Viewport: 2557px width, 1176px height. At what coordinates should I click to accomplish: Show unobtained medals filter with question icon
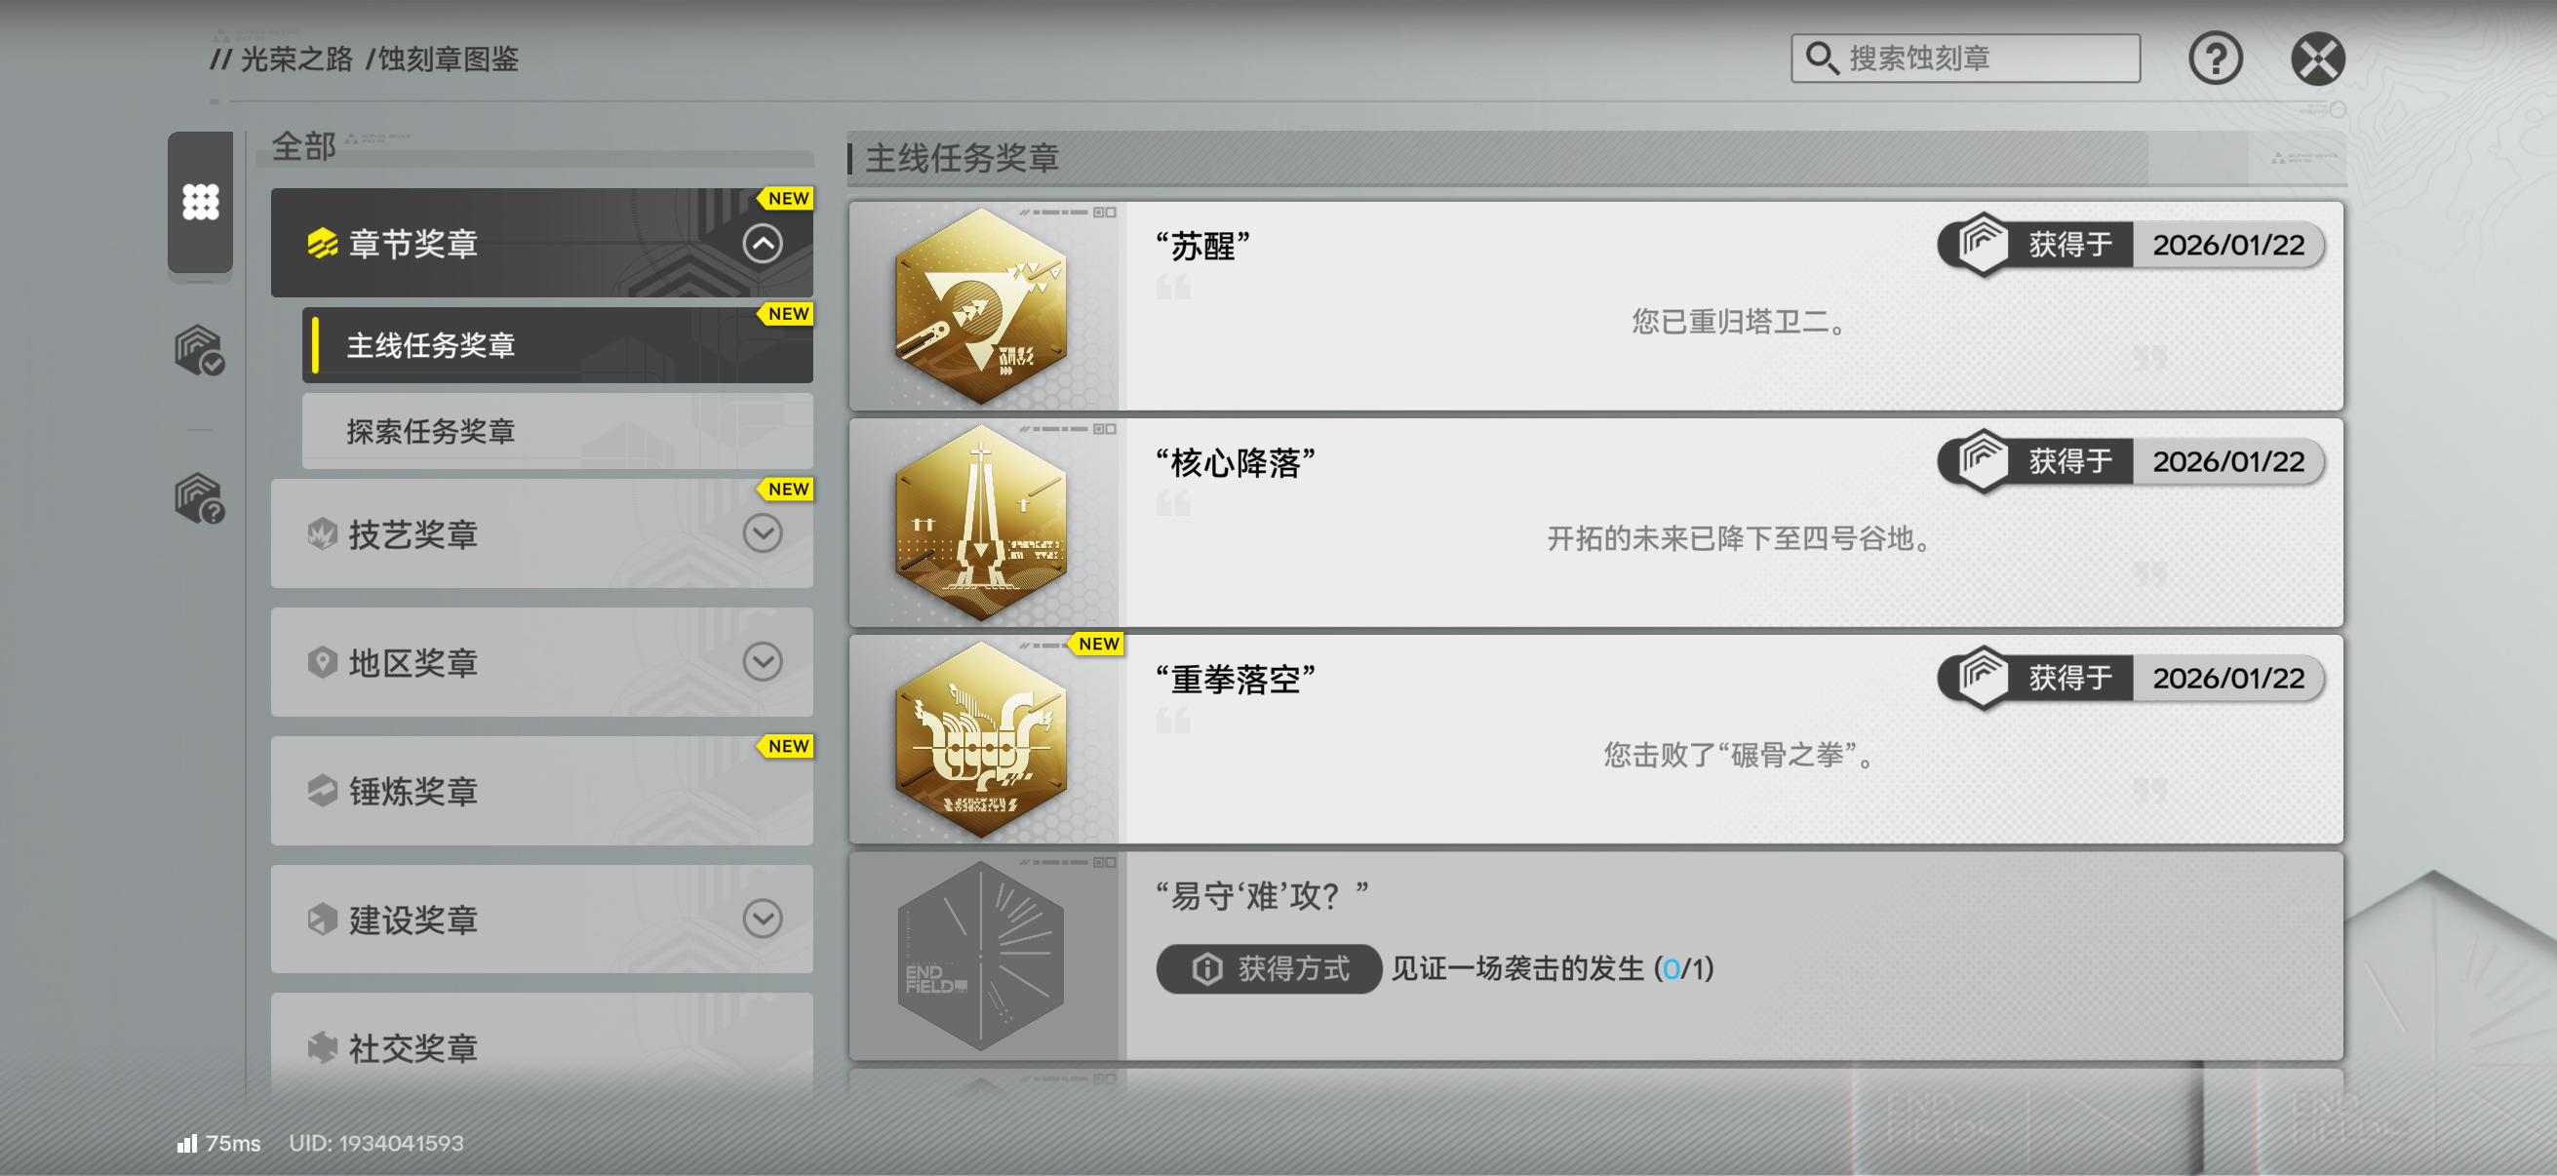coord(200,498)
